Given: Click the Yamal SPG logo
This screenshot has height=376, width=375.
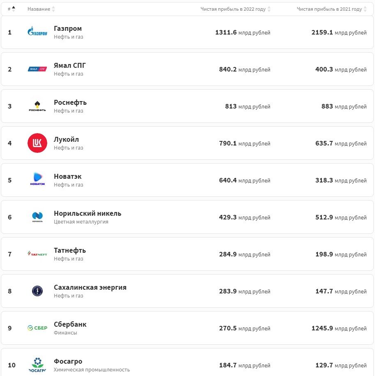Looking at the screenshot, I should pos(37,69).
